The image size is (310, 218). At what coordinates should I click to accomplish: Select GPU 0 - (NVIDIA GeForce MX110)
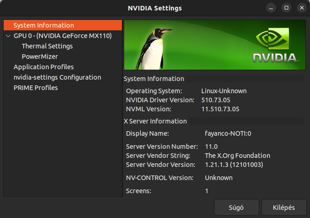(63, 36)
